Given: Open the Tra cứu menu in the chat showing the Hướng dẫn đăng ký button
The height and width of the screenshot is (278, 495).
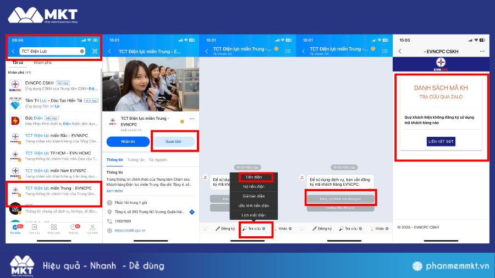Looking at the screenshot, I should [350, 229].
